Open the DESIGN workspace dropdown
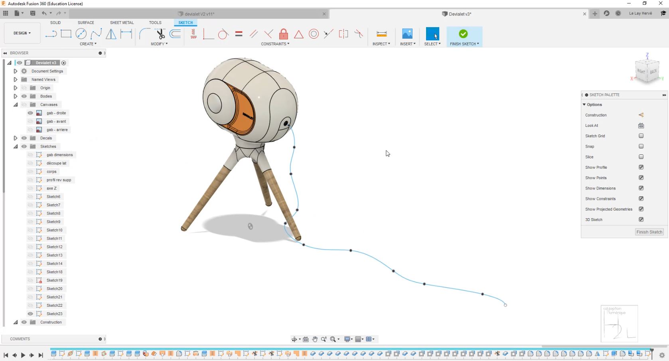This screenshot has width=669, height=361. pos(22,33)
